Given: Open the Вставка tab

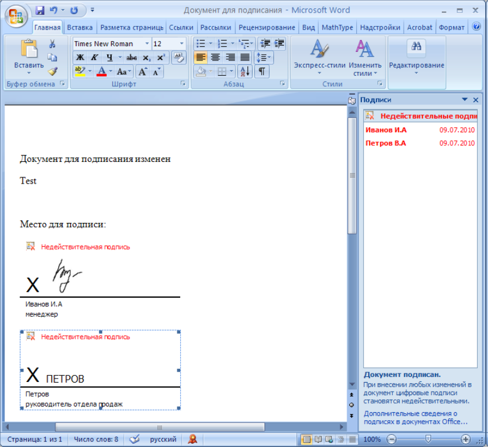Looking at the screenshot, I should coord(80,27).
